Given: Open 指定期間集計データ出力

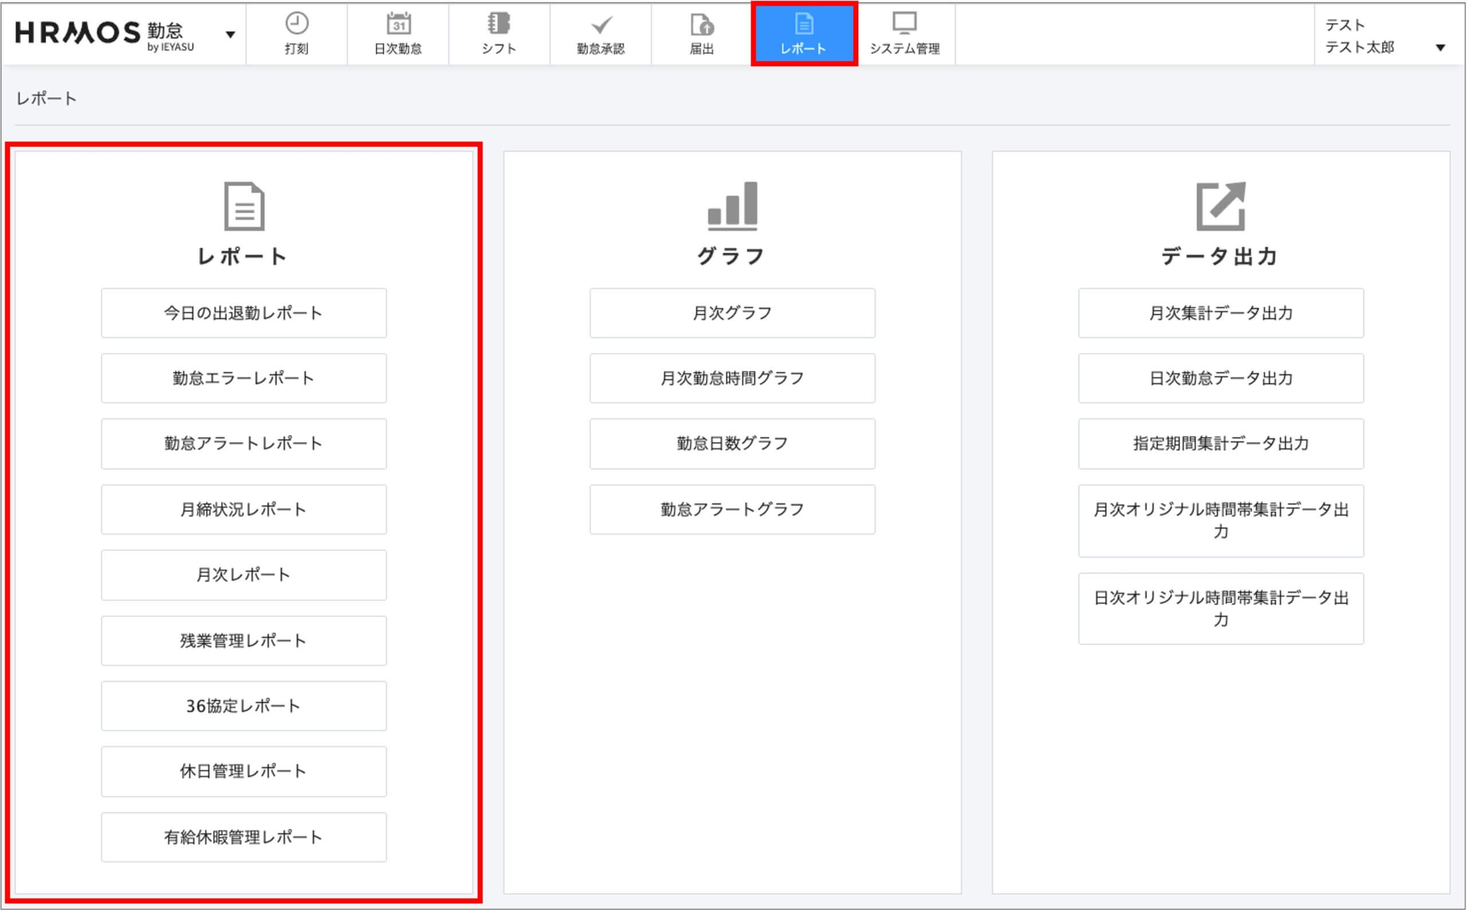Looking at the screenshot, I should click(x=1220, y=444).
